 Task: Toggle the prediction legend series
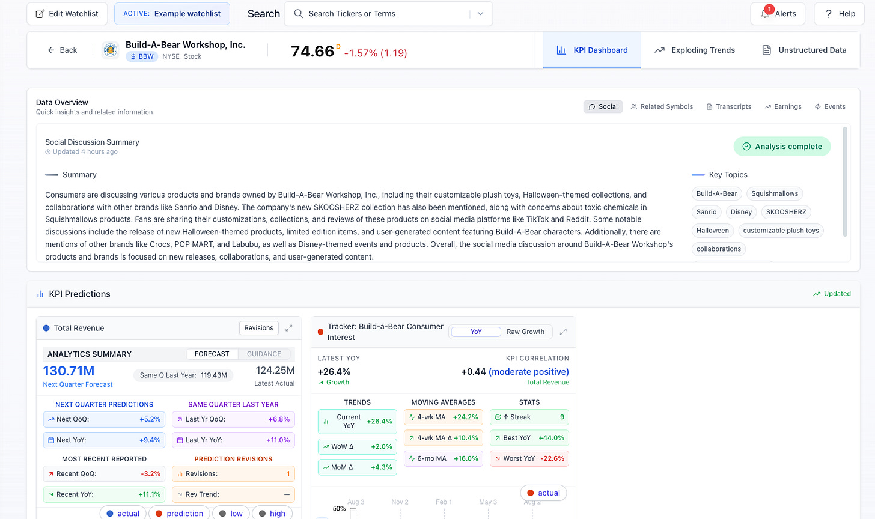[x=180, y=513]
